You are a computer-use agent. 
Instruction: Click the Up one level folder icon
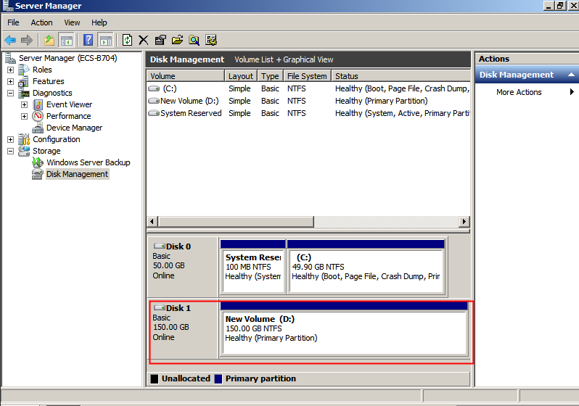49,40
